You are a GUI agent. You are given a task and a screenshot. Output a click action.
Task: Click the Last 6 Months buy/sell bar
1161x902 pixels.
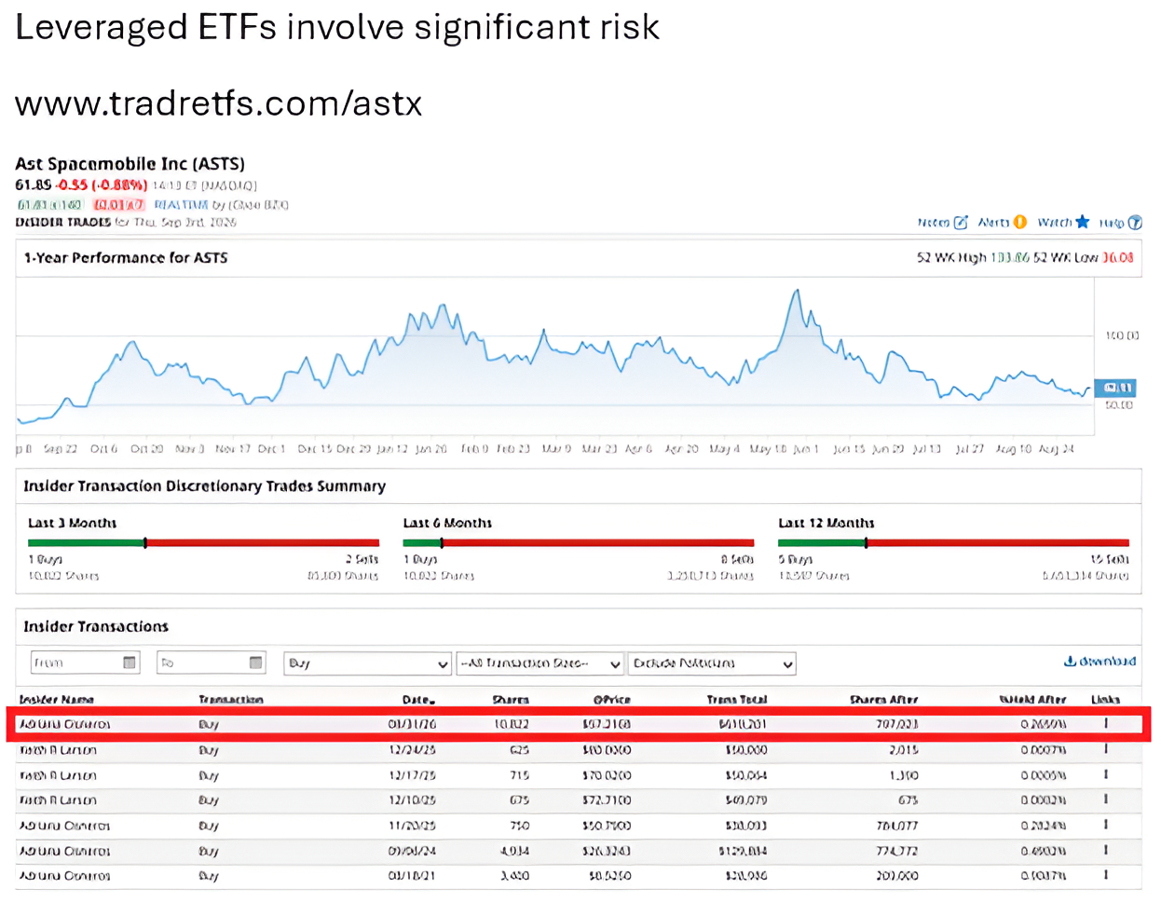(579, 542)
